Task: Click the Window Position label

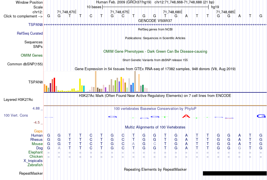Action: [29, 2]
